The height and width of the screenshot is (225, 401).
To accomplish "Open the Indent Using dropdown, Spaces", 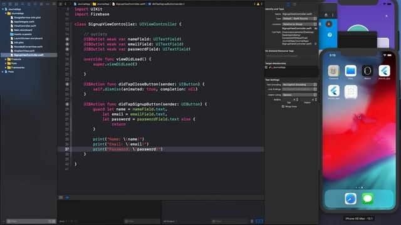I will (x=299, y=95).
